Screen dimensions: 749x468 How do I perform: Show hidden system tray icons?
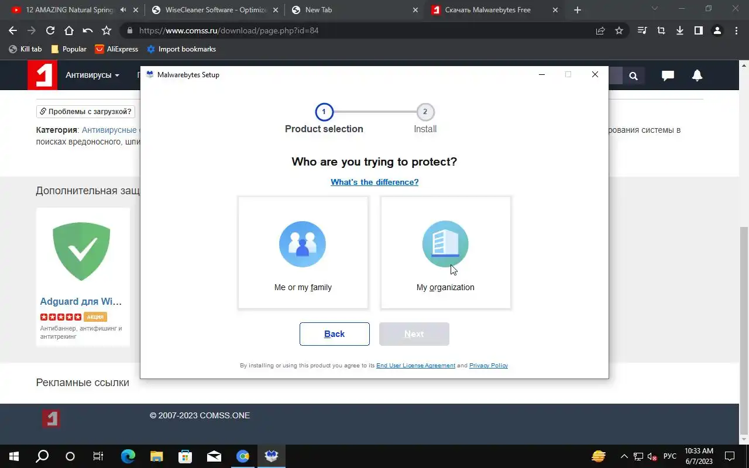tap(624, 456)
